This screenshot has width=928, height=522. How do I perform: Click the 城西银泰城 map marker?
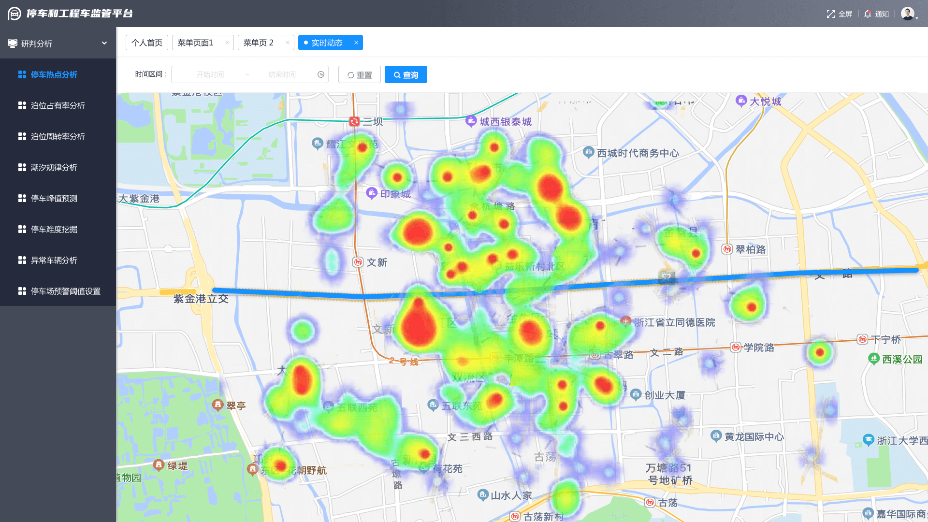[x=471, y=121]
